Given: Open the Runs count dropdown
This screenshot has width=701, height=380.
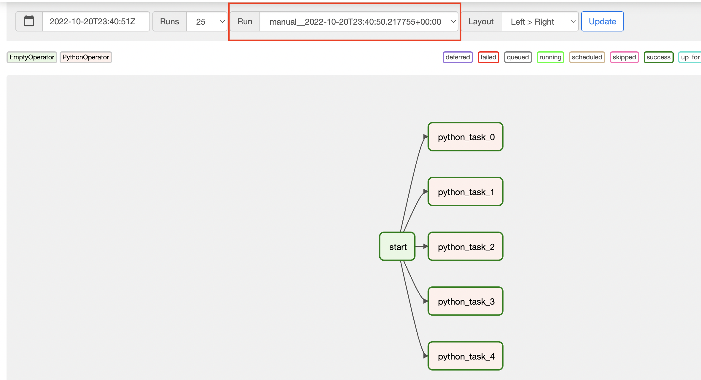Looking at the screenshot, I should point(207,21).
